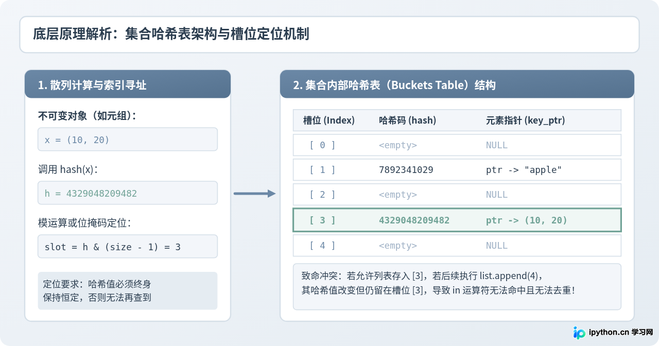Screen dimensions: 659x346
Task: Click the '元素指针 (key_ptr)' column header
Action: click(x=525, y=120)
